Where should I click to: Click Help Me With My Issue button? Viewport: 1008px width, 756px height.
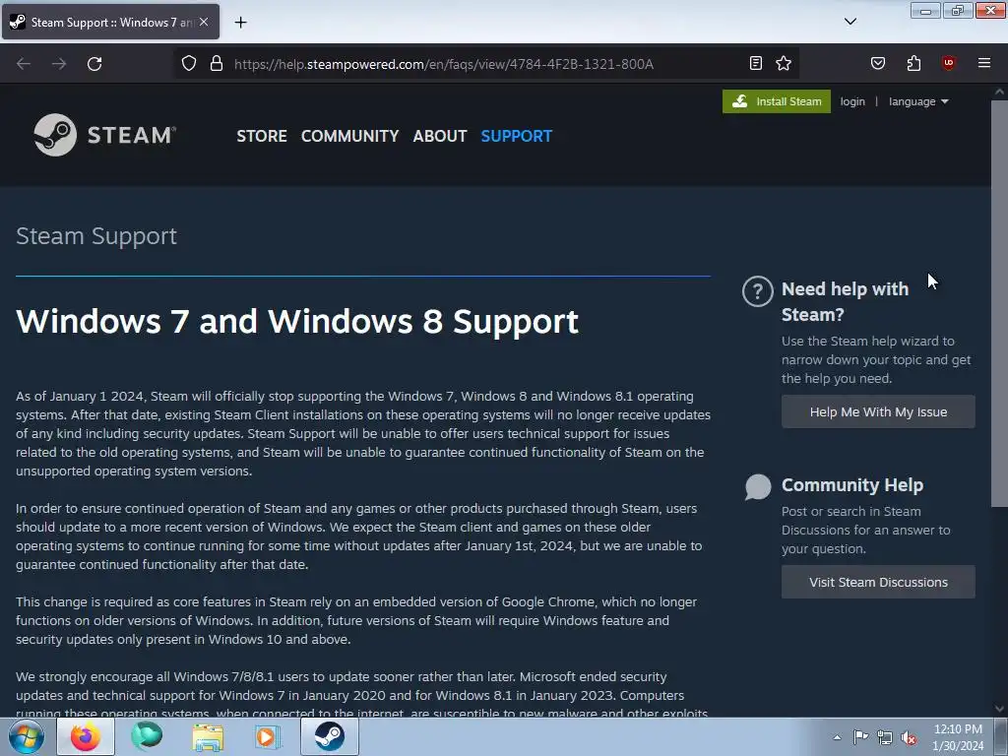[x=878, y=412]
